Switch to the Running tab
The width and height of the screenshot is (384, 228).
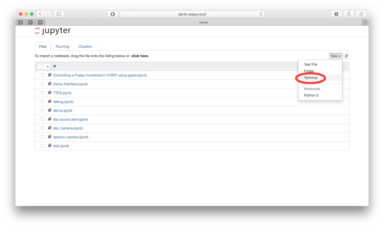tap(63, 47)
